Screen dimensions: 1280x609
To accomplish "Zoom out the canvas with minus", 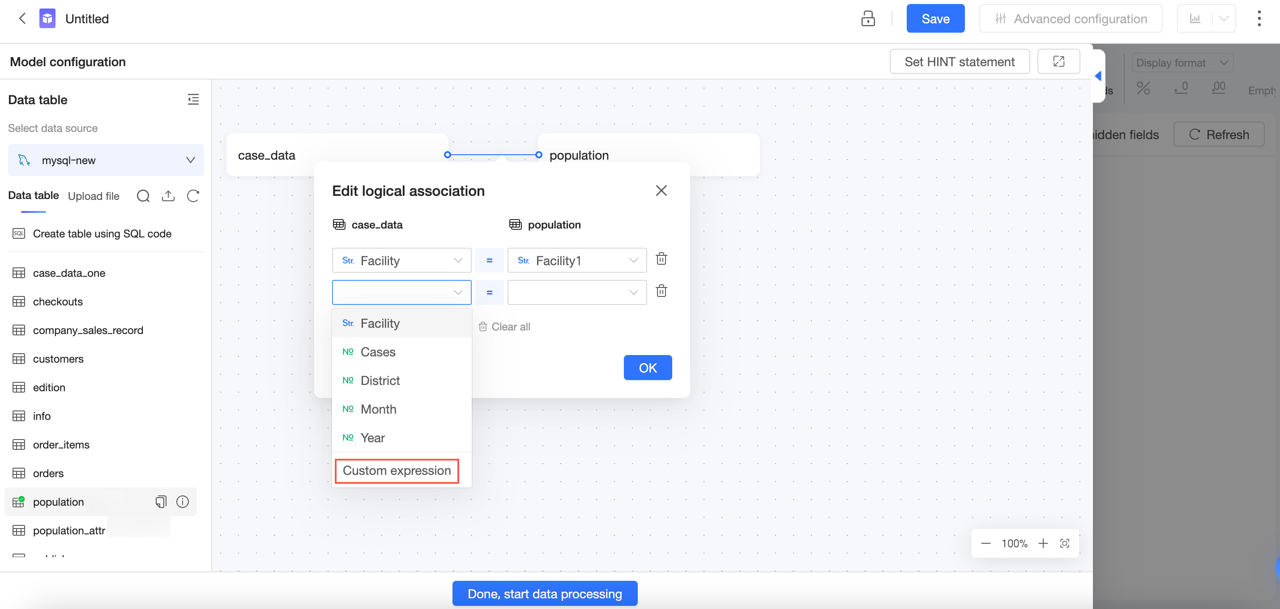I will tap(986, 543).
